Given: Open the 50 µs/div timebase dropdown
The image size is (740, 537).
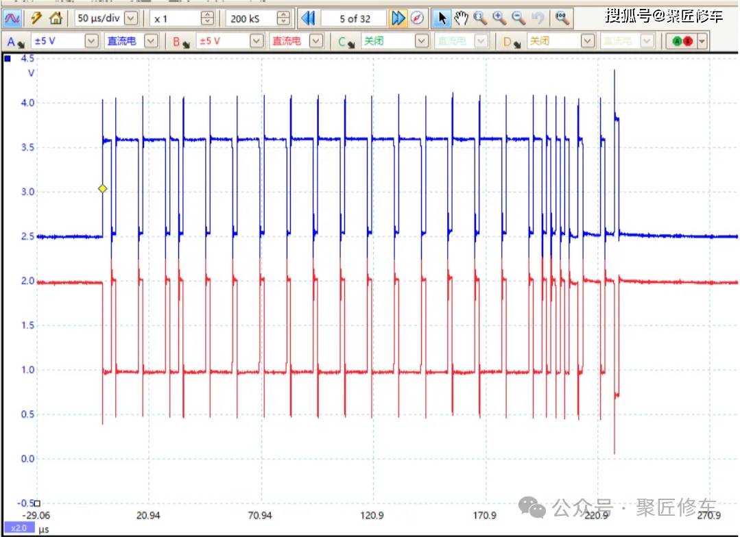Looking at the screenshot, I should [x=130, y=18].
